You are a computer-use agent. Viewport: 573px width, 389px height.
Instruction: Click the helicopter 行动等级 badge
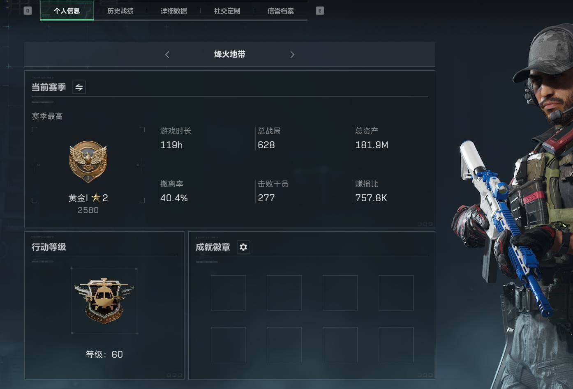point(104,301)
